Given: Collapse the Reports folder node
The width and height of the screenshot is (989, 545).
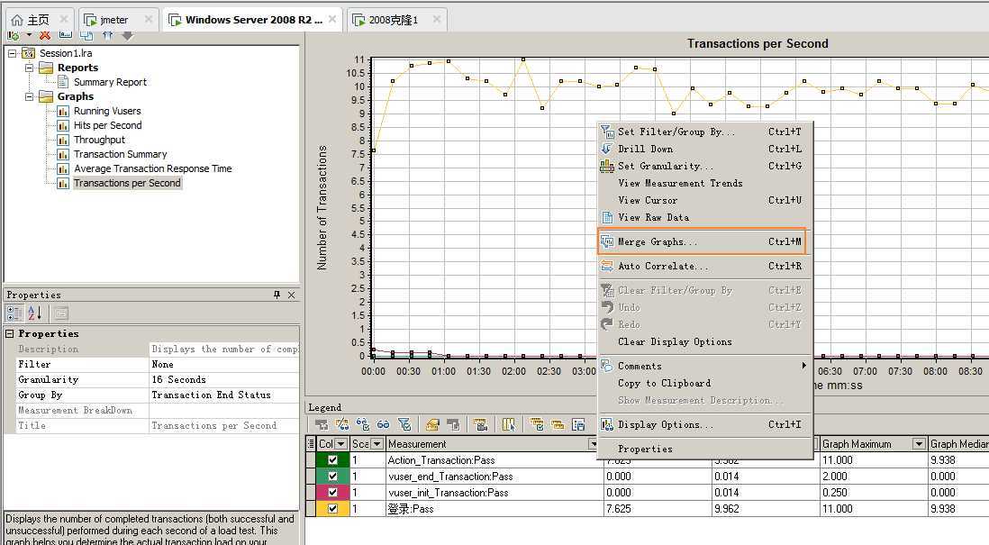Looking at the screenshot, I should [x=29, y=68].
